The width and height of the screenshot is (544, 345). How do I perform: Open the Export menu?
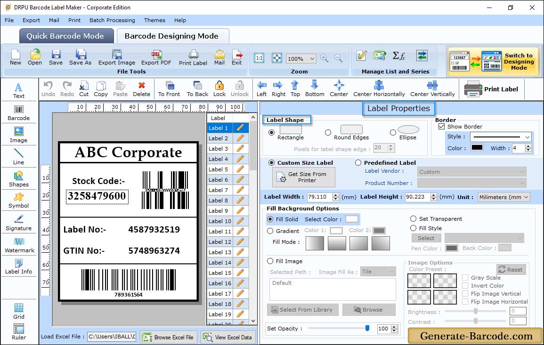click(x=31, y=20)
